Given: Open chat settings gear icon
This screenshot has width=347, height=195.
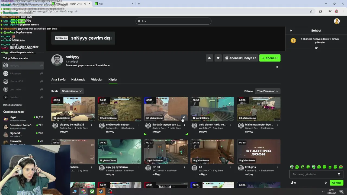Looking at the screenshot, I should 326,183.
